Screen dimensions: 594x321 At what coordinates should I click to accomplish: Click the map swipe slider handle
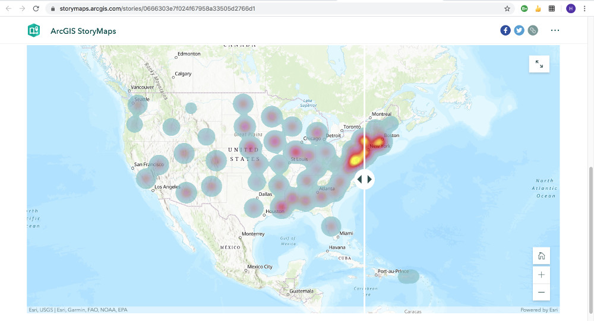coord(365,179)
